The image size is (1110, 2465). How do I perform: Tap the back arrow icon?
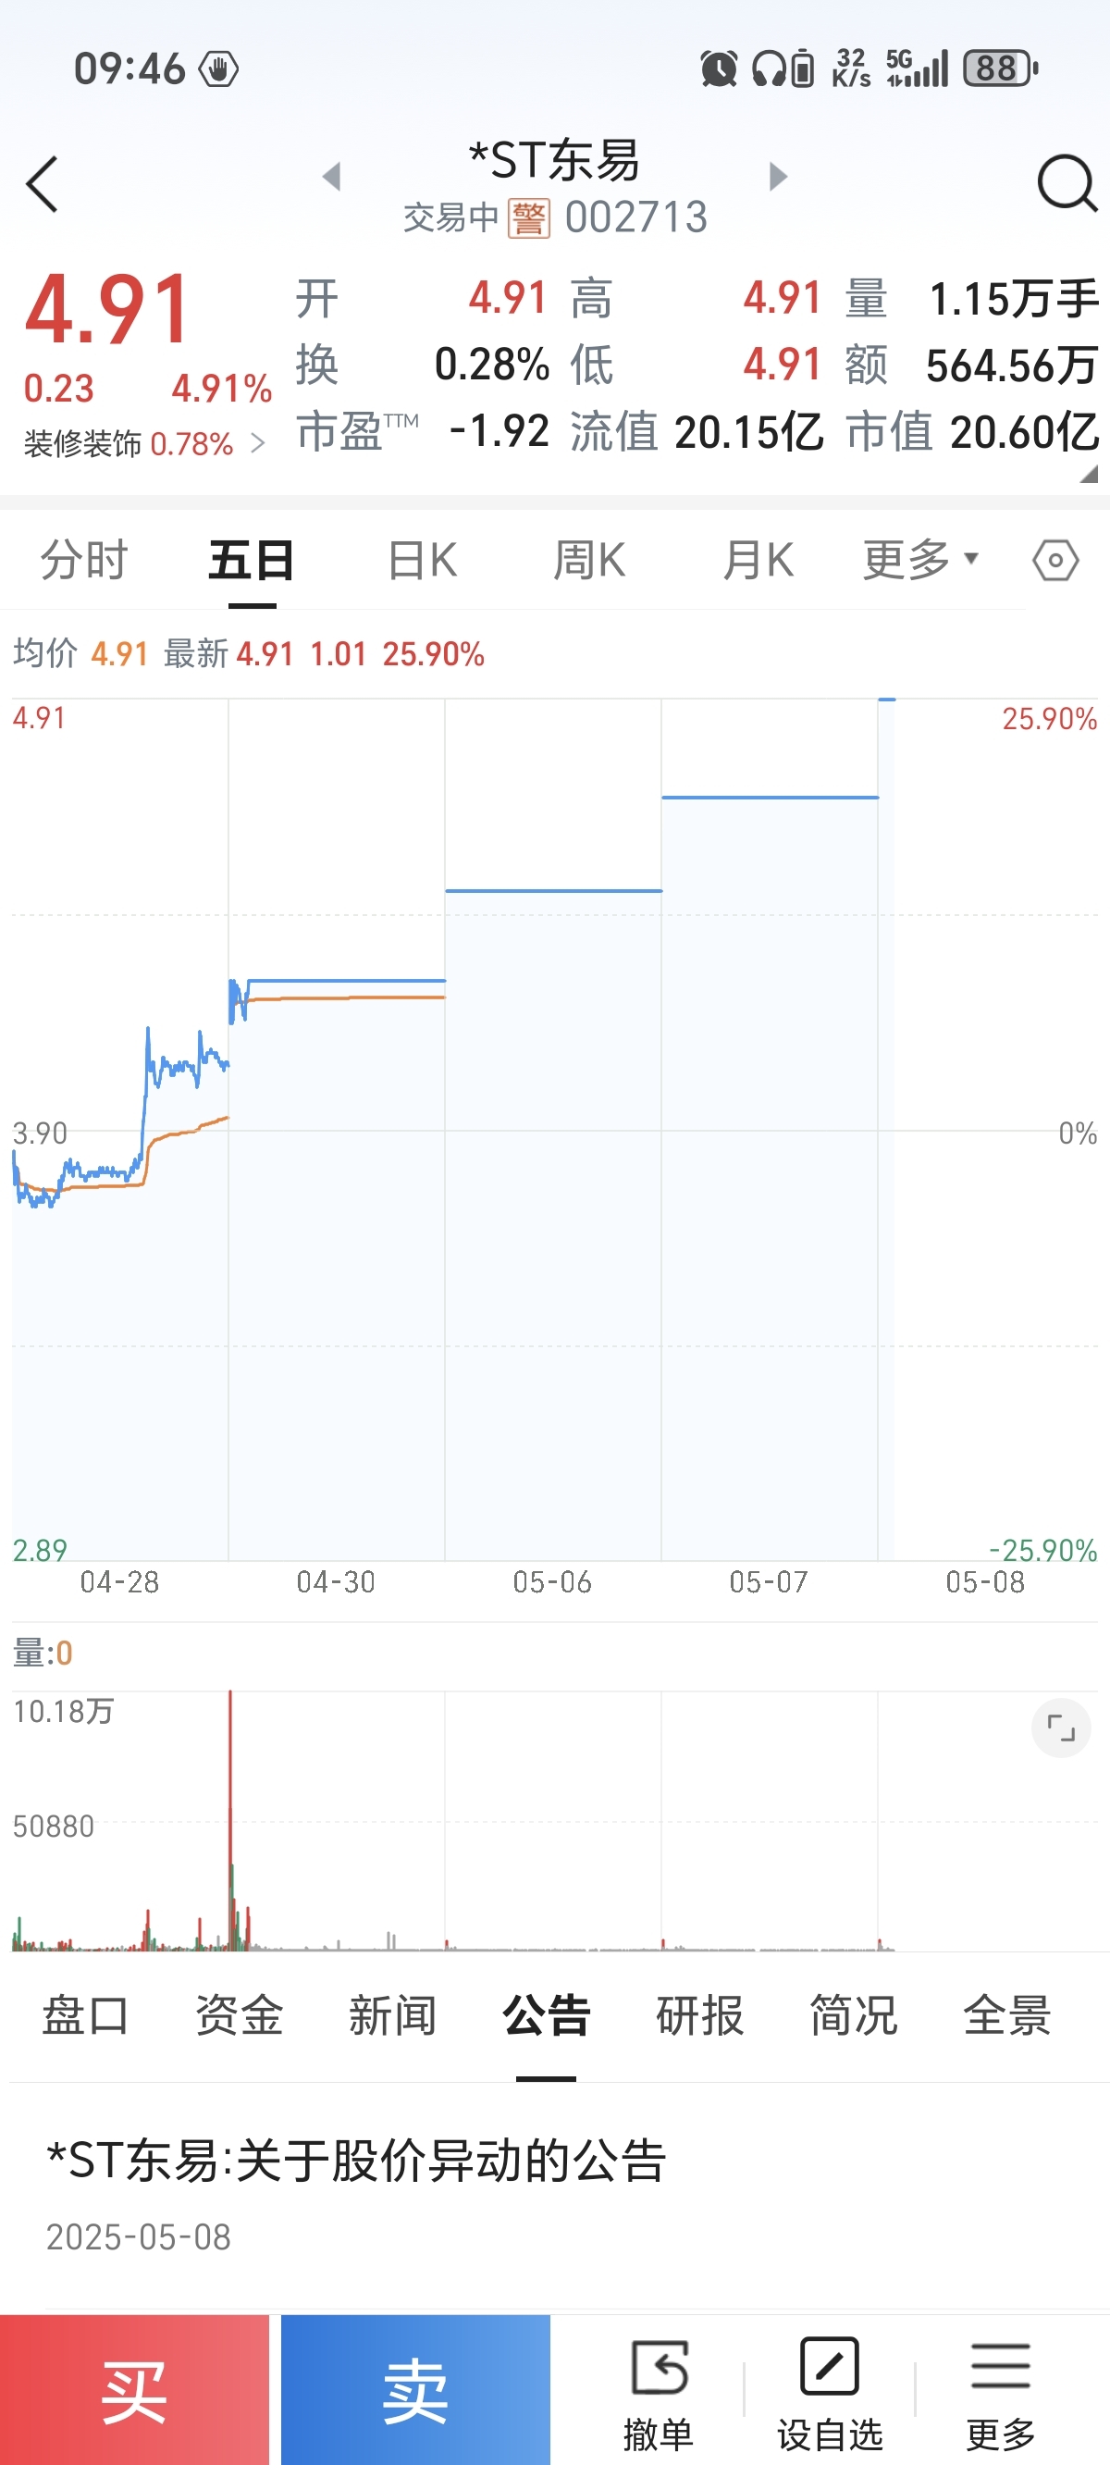point(43,184)
